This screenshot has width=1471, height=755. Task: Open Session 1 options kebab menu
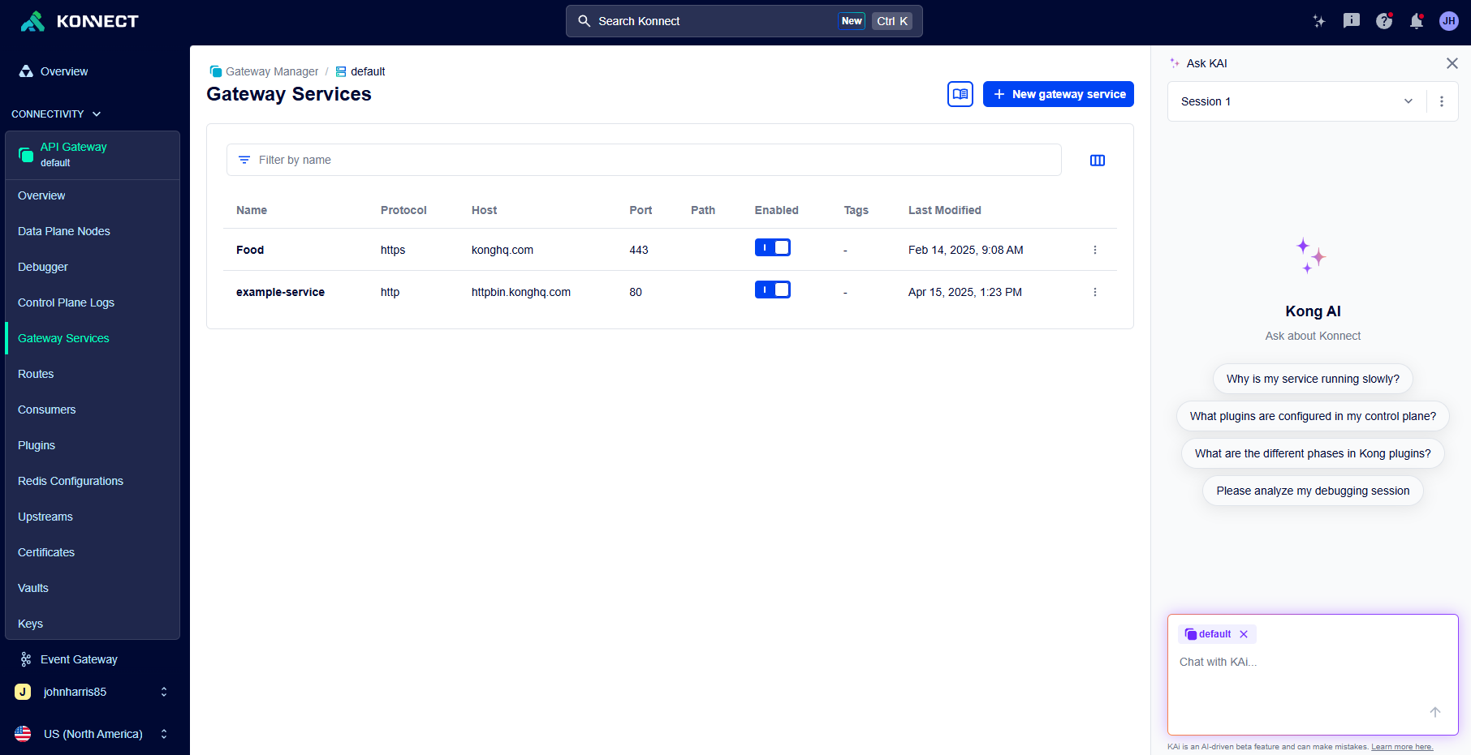(x=1441, y=101)
